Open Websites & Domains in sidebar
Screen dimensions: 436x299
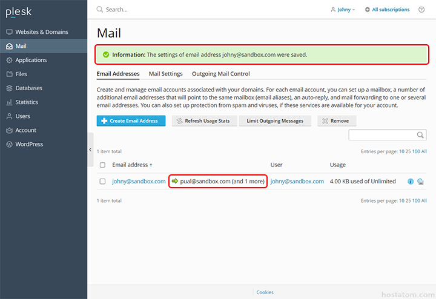point(41,32)
